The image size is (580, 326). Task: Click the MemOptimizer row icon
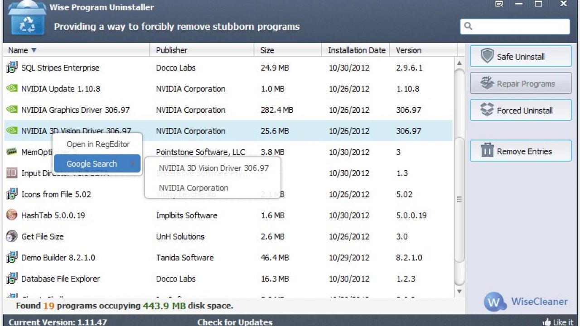11,152
